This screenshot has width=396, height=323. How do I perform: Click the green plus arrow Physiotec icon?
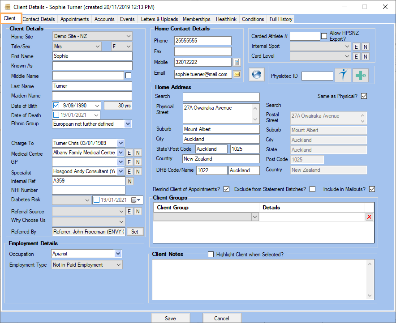point(361,75)
